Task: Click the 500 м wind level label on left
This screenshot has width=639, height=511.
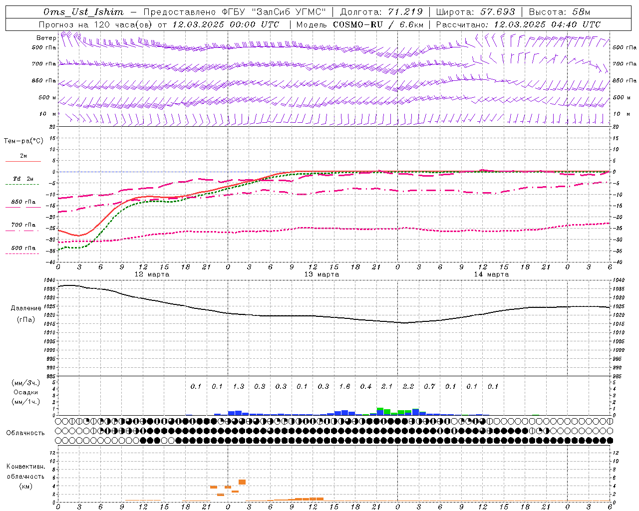Action: [47, 98]
